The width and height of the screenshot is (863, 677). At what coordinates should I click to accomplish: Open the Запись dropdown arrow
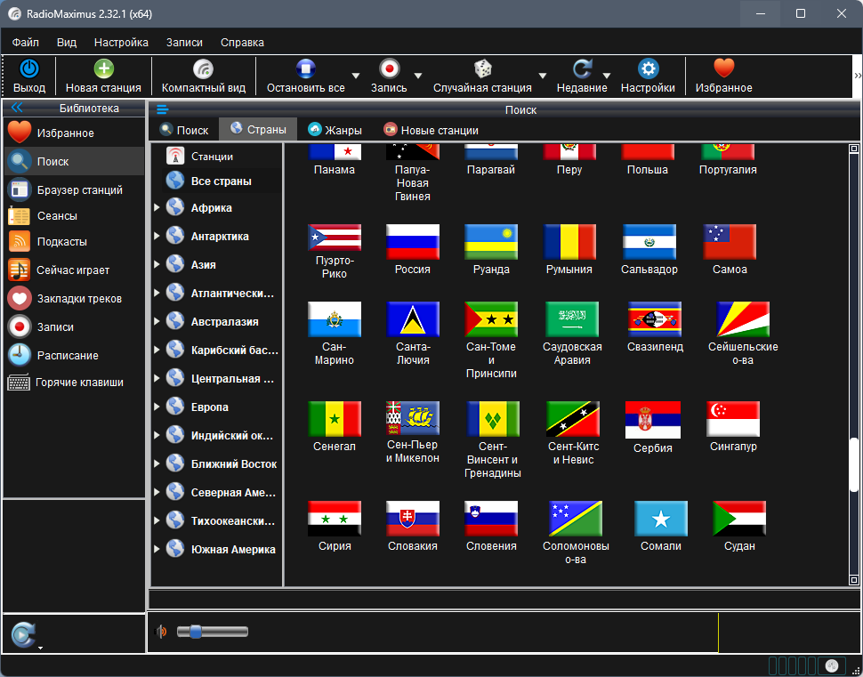(x=418, y=76)
